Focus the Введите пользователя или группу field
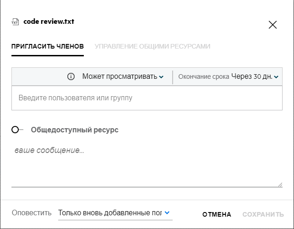The image size is (294, 229). point(147,98)
